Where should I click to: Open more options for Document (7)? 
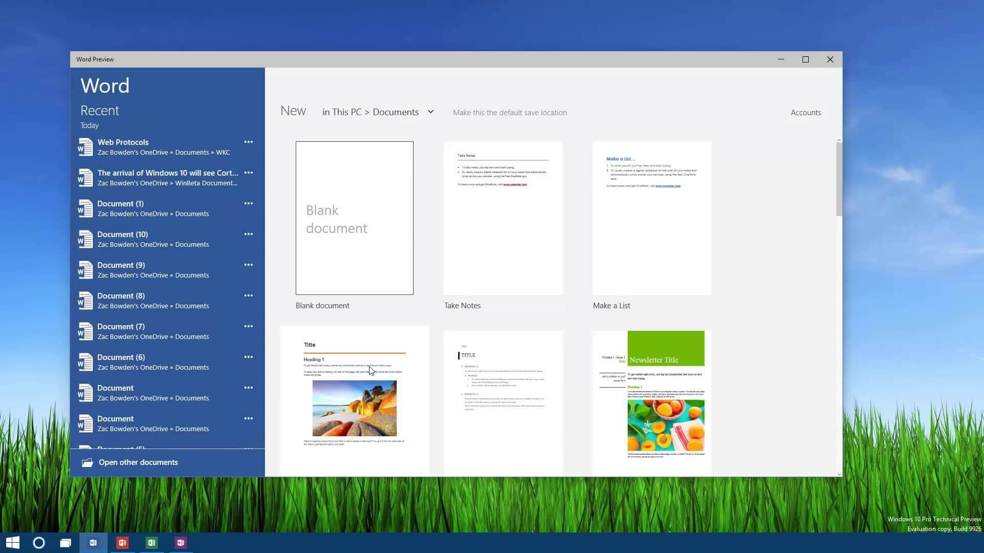click(x=249, y=326)
